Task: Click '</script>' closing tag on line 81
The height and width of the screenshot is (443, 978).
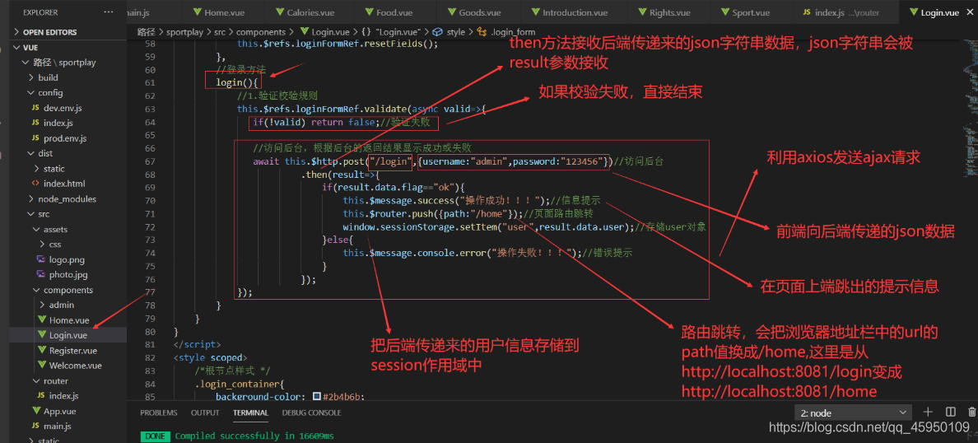Action: point(197,344)
